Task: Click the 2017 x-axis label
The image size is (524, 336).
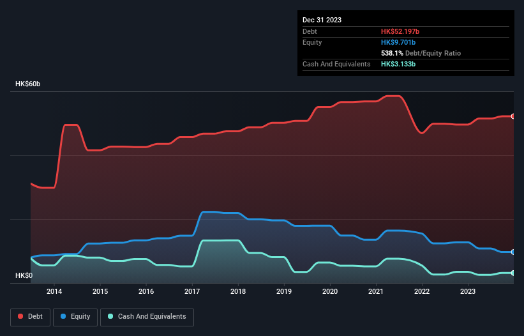Action: point(192,291)
